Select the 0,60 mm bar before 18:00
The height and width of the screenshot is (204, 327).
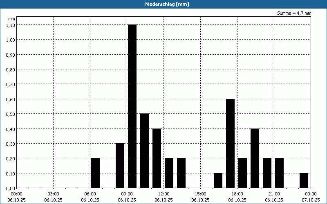click(230, 143)
